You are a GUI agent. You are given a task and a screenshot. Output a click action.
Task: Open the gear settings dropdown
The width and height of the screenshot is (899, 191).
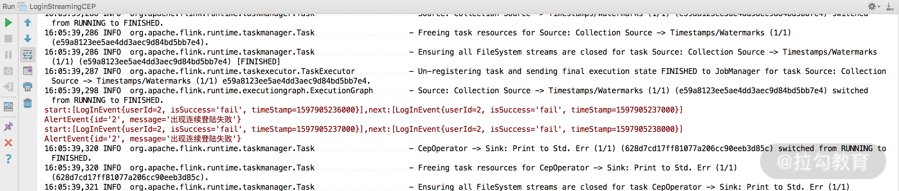[874, 6]
